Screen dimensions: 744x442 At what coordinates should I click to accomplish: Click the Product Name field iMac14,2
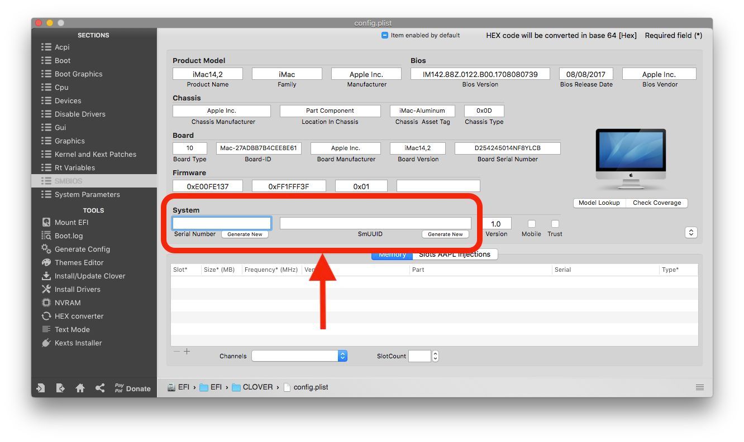coord(208,74)
